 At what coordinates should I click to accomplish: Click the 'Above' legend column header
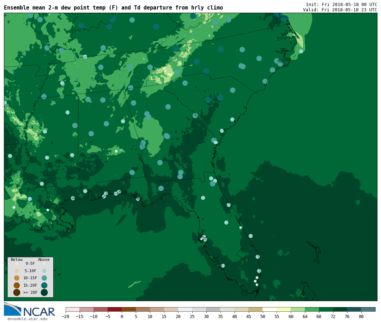pos(44,259)
